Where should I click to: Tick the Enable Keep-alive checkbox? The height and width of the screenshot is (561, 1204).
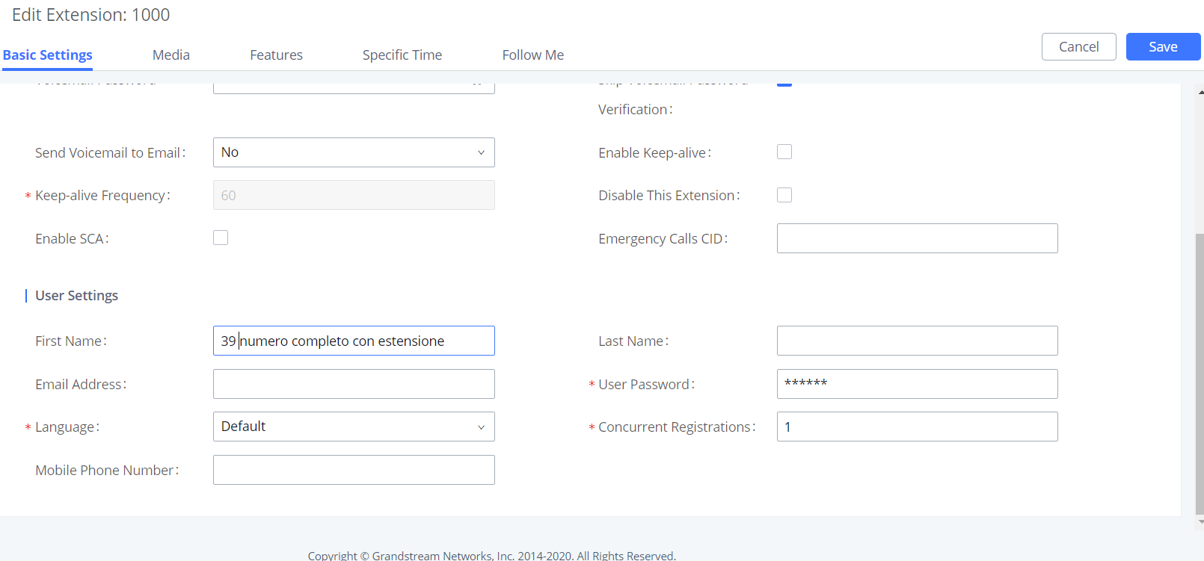784,152
